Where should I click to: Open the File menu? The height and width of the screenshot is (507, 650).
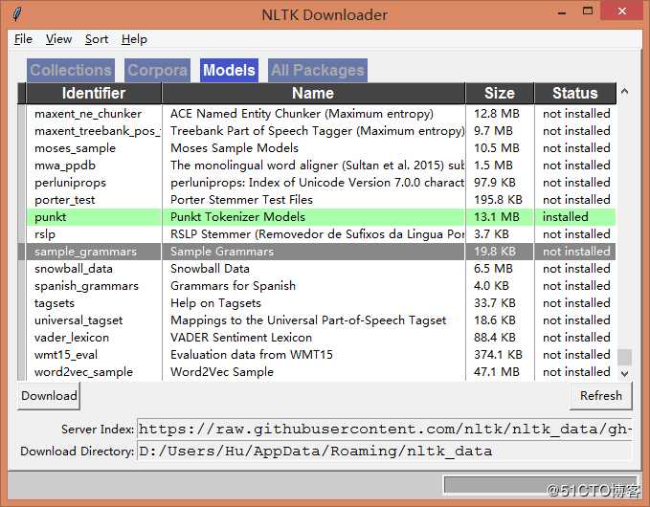click(23, 39)
